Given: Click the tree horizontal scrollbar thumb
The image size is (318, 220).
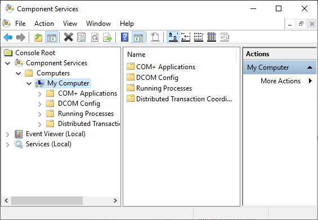Looking at the screenshot, I should tap(47, 200).
